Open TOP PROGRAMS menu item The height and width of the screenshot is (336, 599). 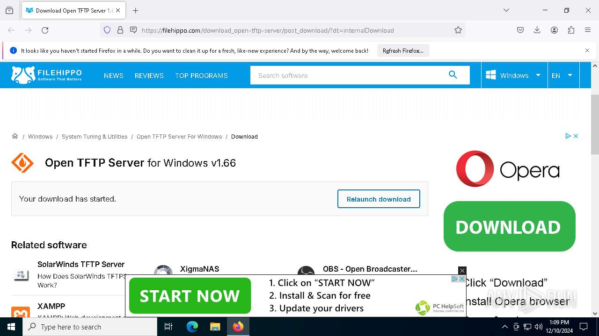click(x=201, y=76)
